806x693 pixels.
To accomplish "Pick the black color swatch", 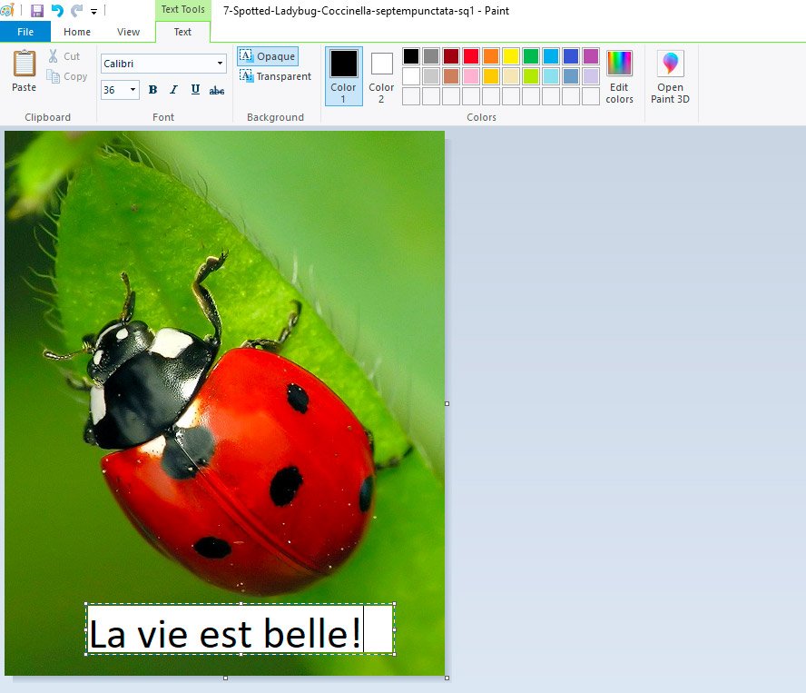I will pos(410,56).
